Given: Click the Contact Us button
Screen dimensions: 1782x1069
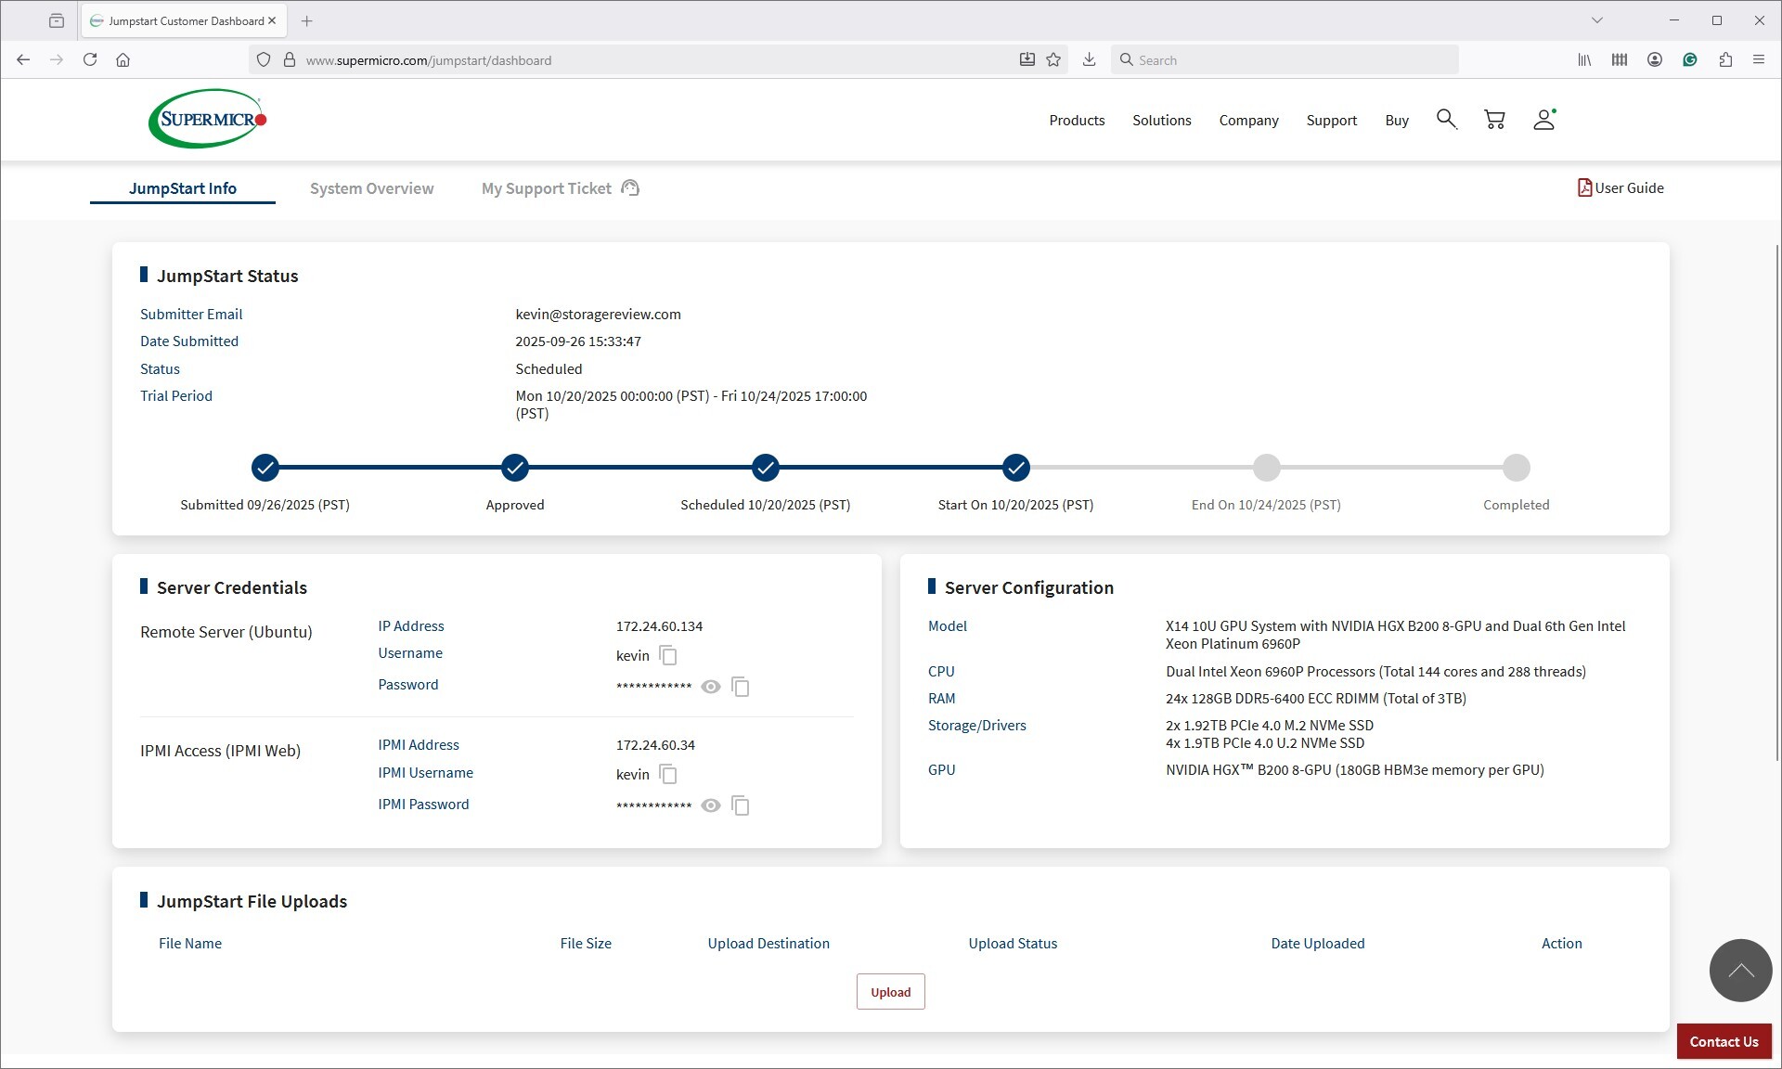Looking at the screenshot, I should 1724,1042.
